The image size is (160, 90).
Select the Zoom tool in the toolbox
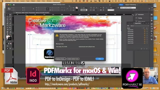tap(10, 34)
